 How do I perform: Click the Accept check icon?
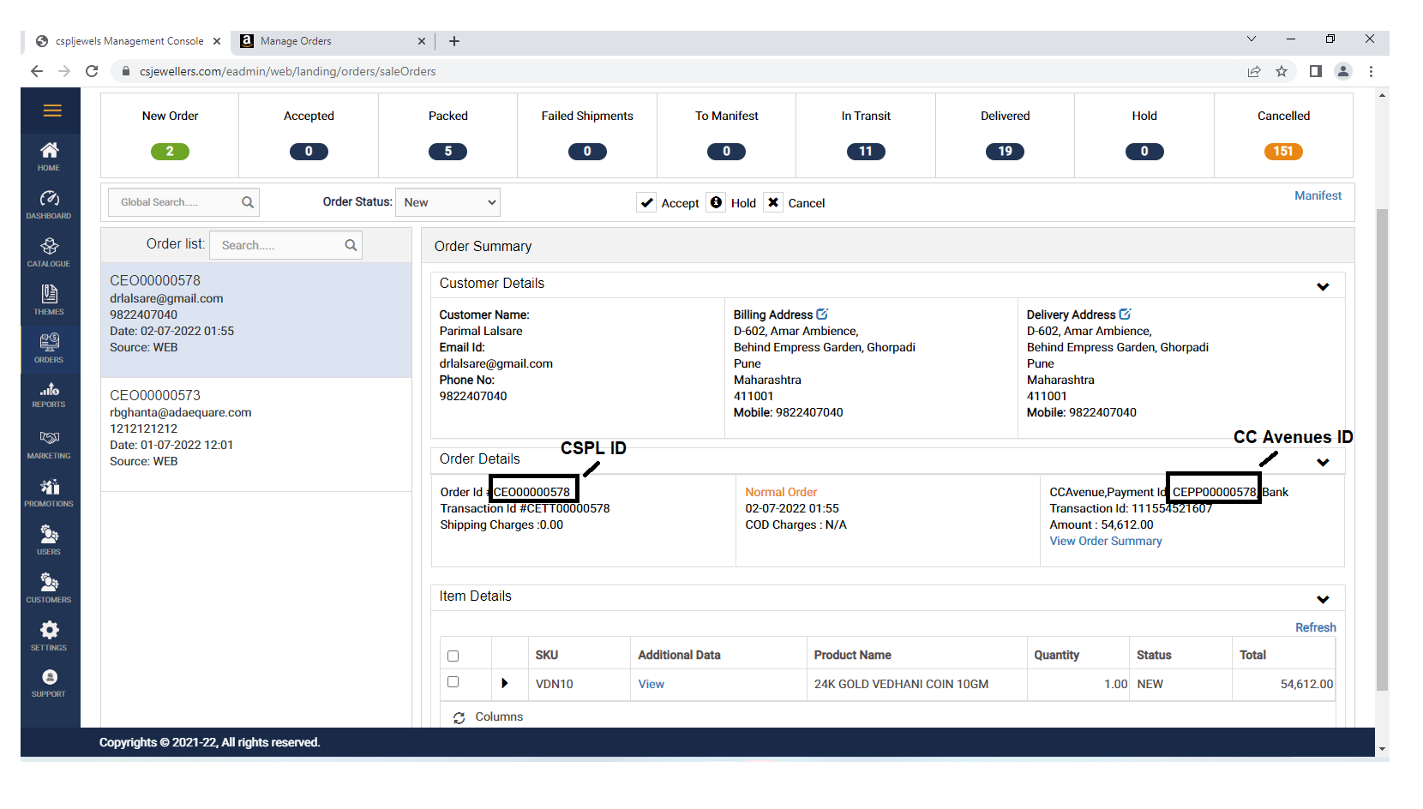646,202
